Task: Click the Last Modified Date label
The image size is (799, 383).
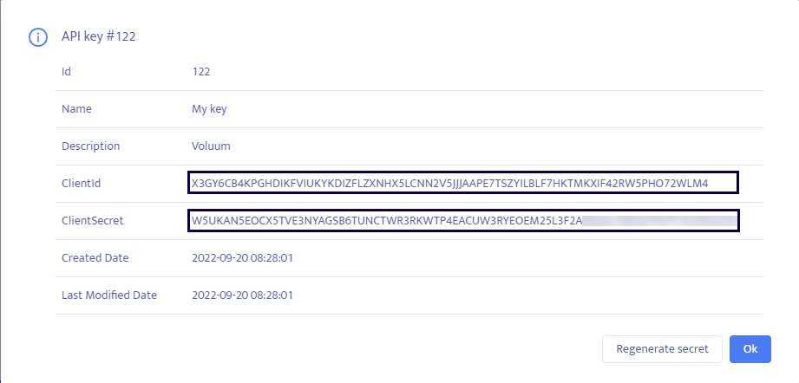Action: 108,295
